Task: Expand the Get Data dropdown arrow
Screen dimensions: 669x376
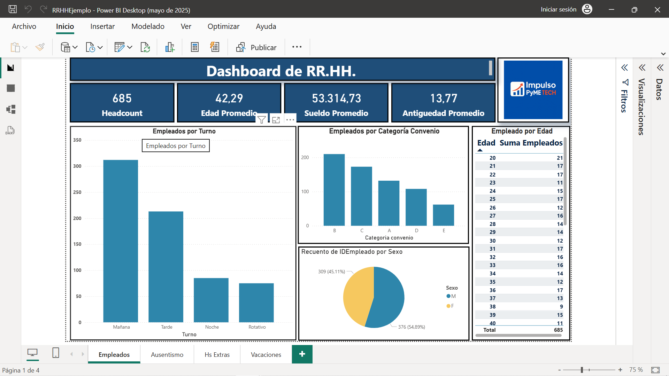Action: pos(75,47)
